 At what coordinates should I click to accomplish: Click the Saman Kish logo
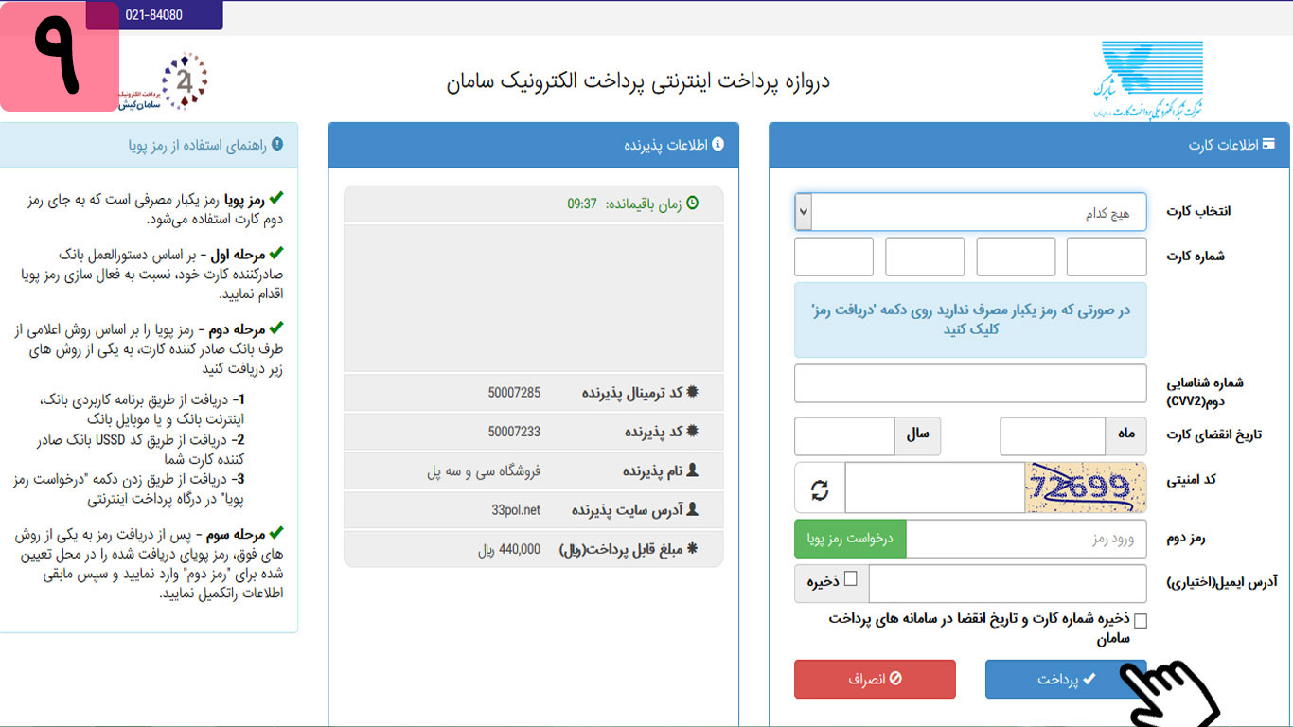point(164,82)
